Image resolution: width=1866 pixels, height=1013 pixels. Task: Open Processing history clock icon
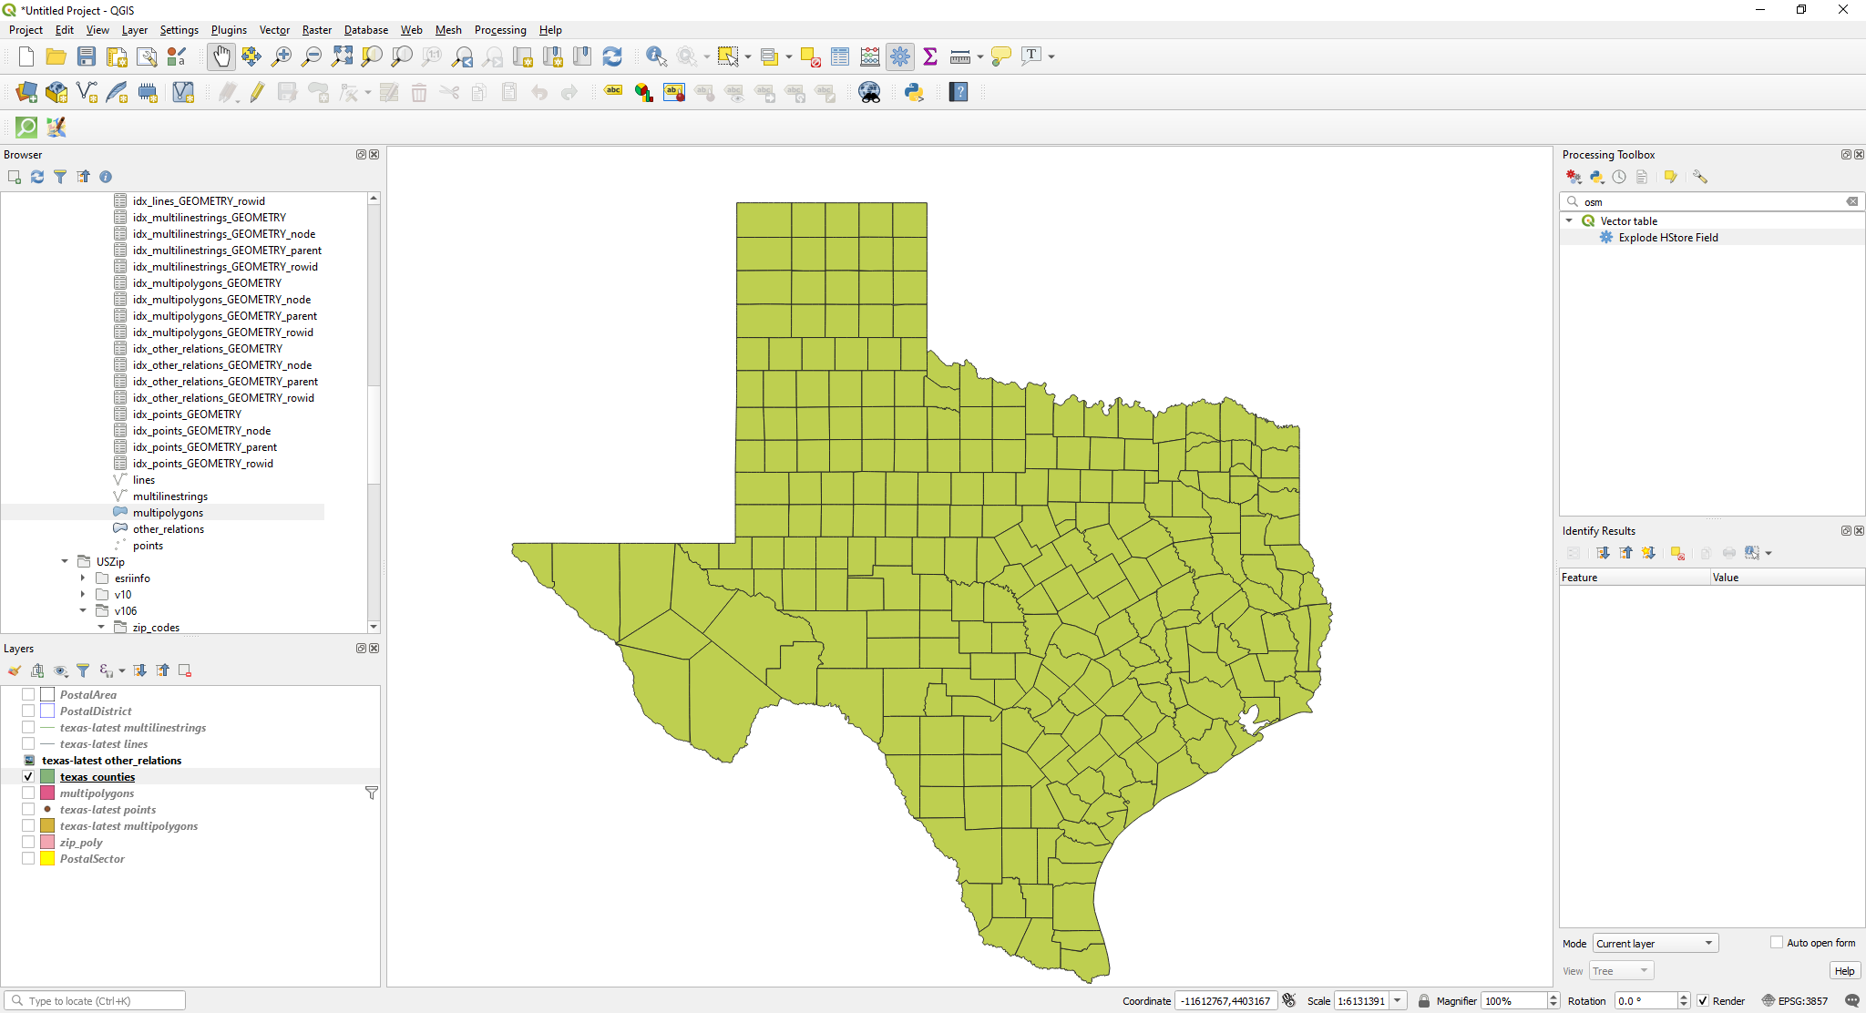coord(1619,177)
